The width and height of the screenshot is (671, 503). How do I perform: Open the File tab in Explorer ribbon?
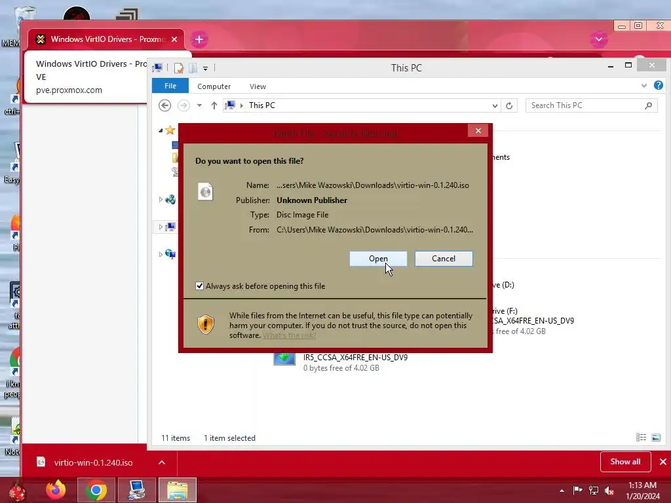click(x=170, y=86)
